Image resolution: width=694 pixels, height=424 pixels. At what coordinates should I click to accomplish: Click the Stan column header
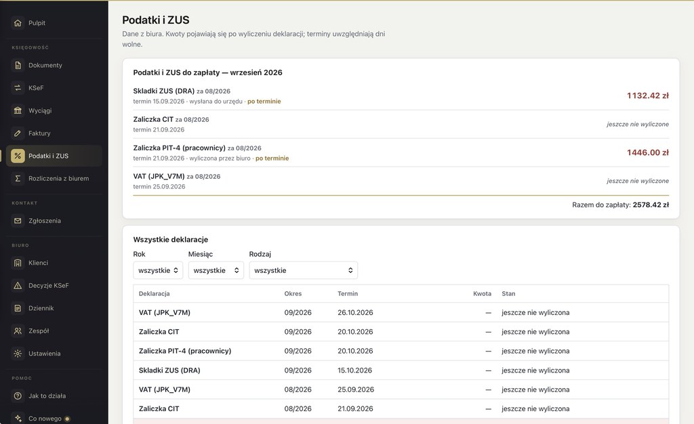click(x=508, y=293)
